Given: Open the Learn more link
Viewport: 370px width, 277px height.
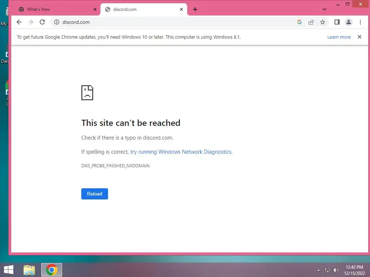Looking at the screenshot, I should pyautogui.click(x=339, y=37).
